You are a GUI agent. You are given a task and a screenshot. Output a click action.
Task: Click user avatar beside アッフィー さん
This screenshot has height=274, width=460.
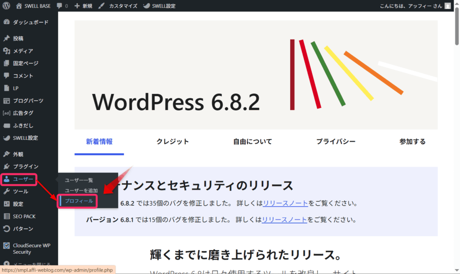448,6
